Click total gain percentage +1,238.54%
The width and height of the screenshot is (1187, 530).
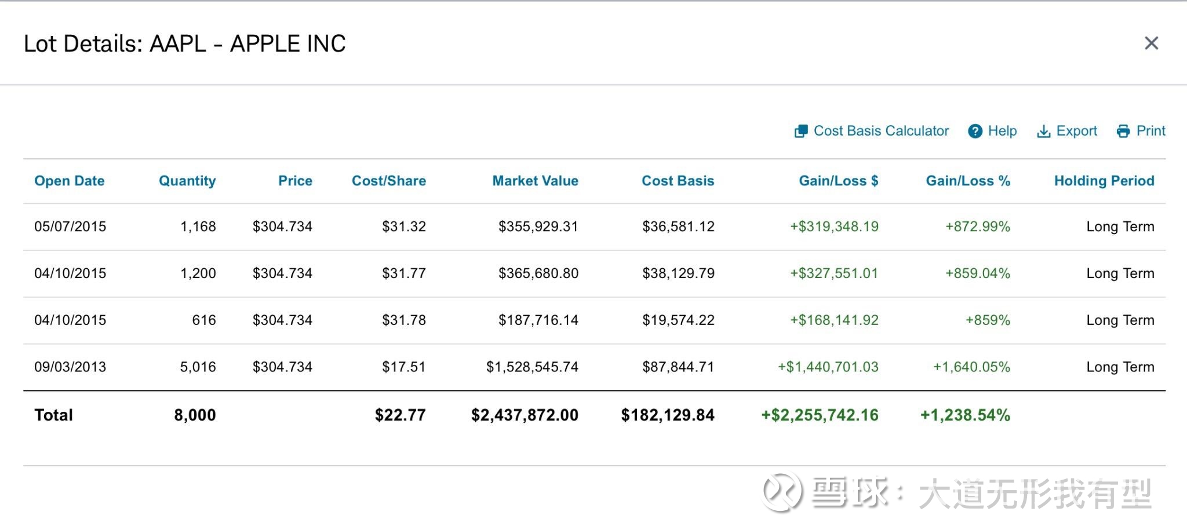[x=965, y=415]
